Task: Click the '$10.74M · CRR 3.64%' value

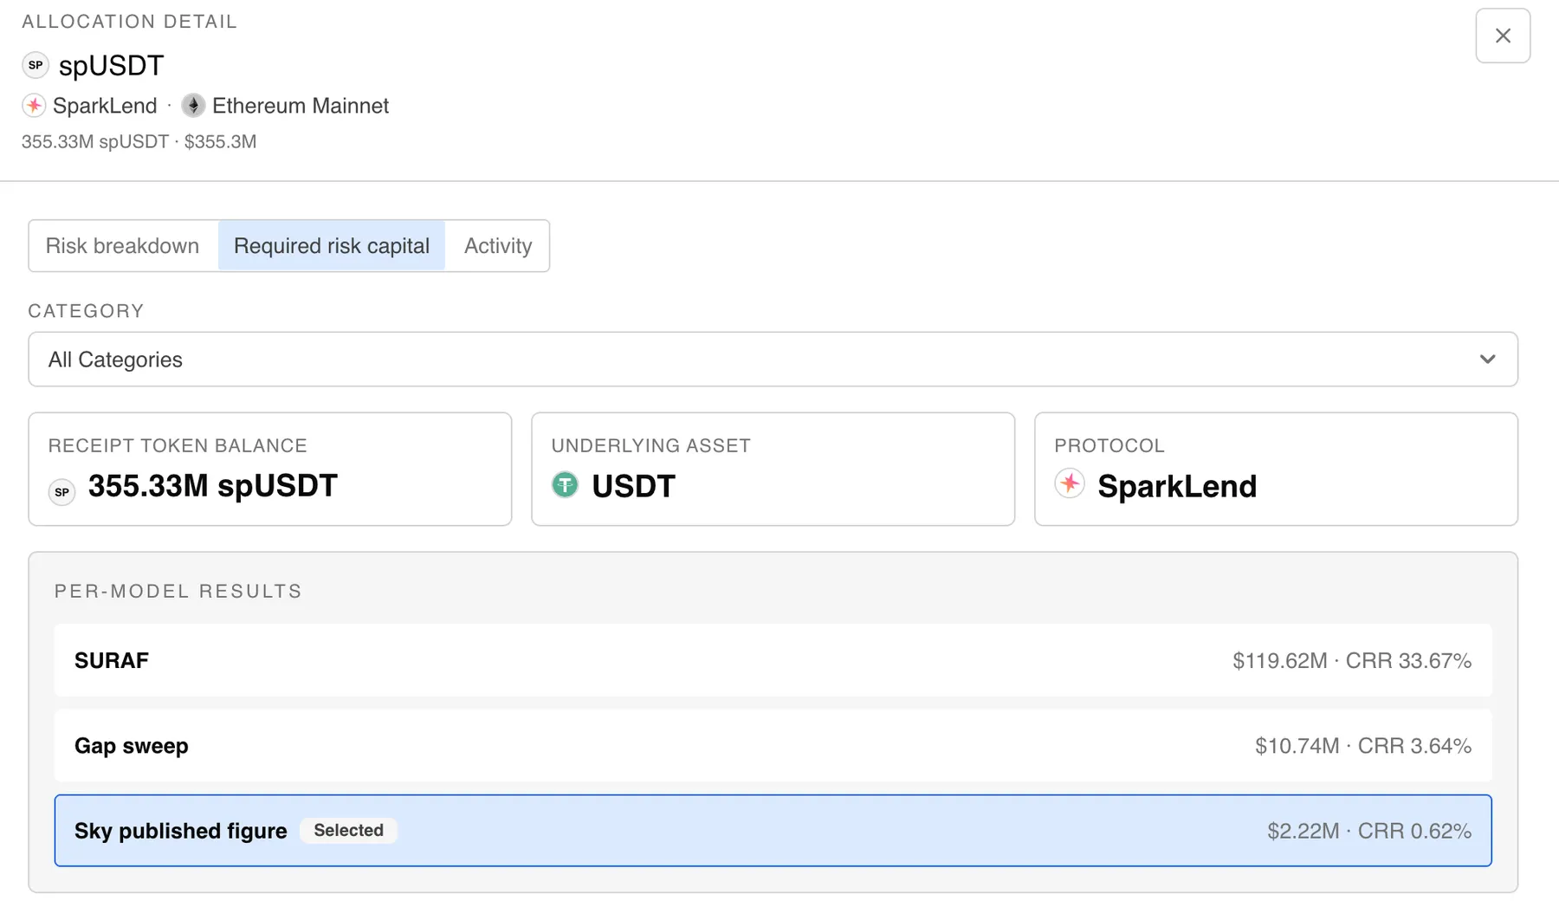Action: pyautogui.click(x=1363, y=746)
